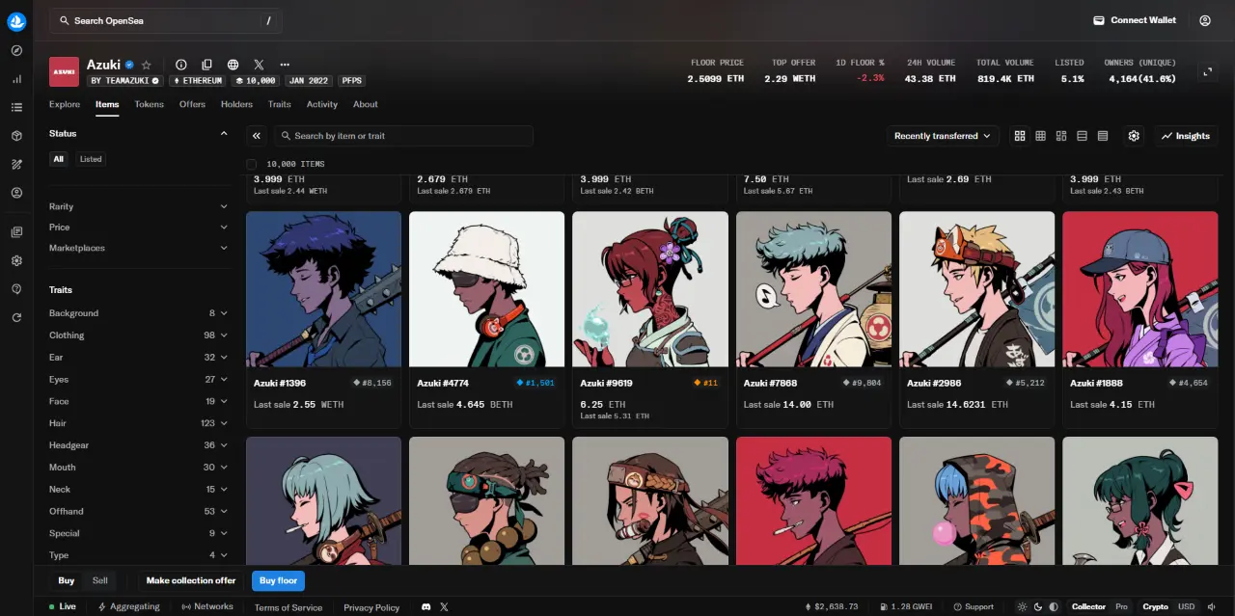Expand the Clothing trait filter

(138, 335)
